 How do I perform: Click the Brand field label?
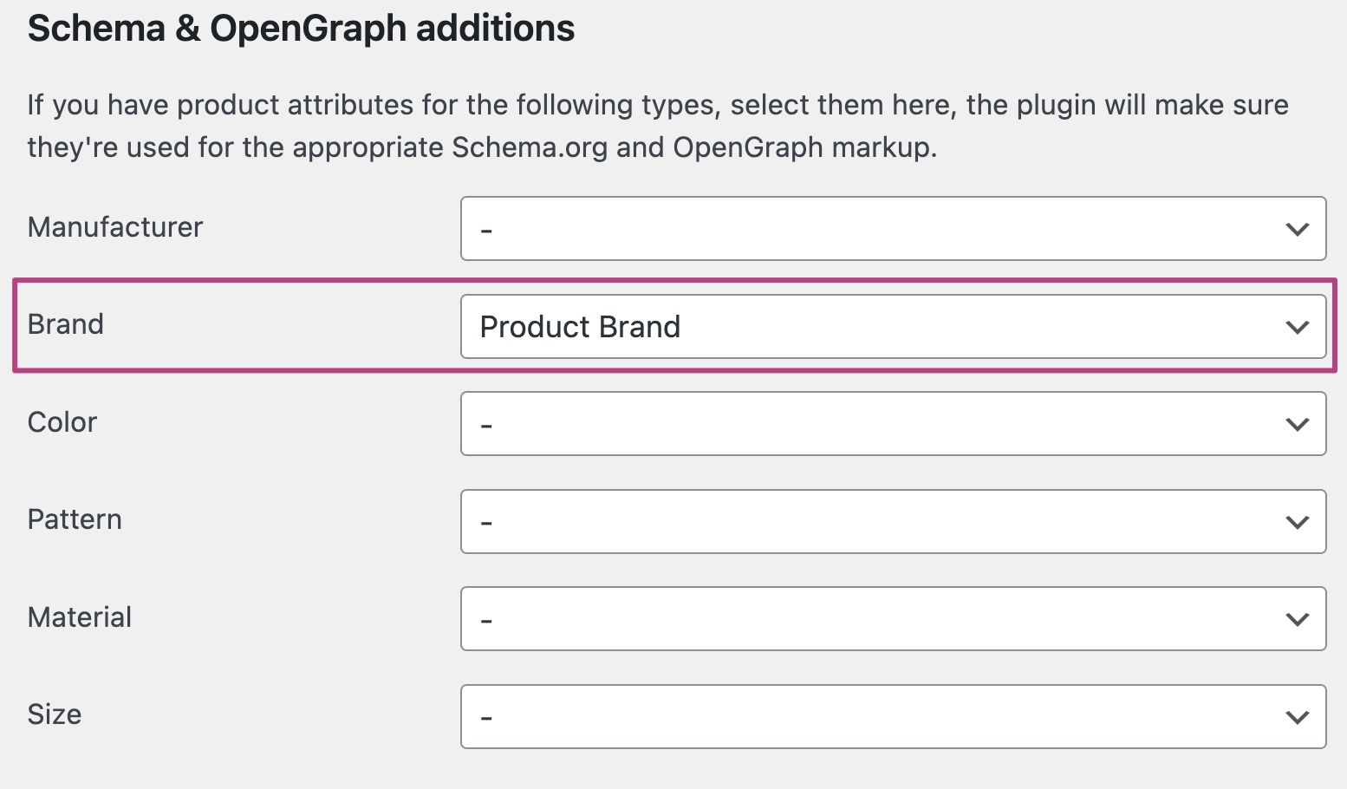[66, 324]
